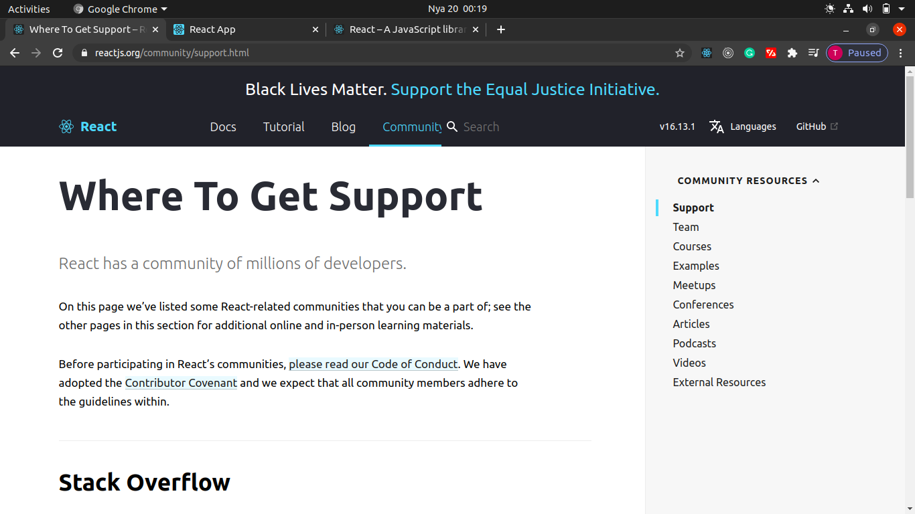Open Tutorial in the site navigation
Viewport: 915px width, 514px height.
pos(283,126)
